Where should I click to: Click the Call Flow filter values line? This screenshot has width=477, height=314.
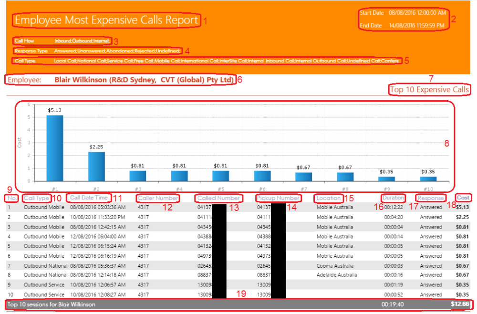[x=82, y=41]
